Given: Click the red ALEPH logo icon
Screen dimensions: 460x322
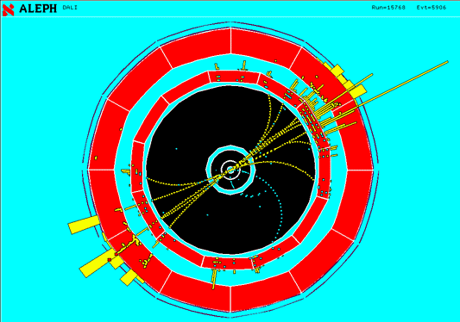Looking at the screenshot, I should 8,9.
